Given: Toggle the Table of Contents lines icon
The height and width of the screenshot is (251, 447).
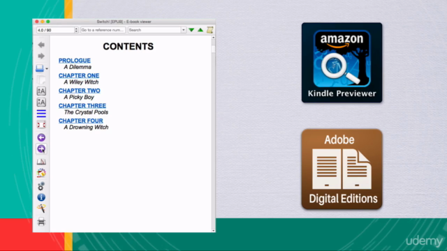Looking at the screenshot, I should tap(41, 113).
